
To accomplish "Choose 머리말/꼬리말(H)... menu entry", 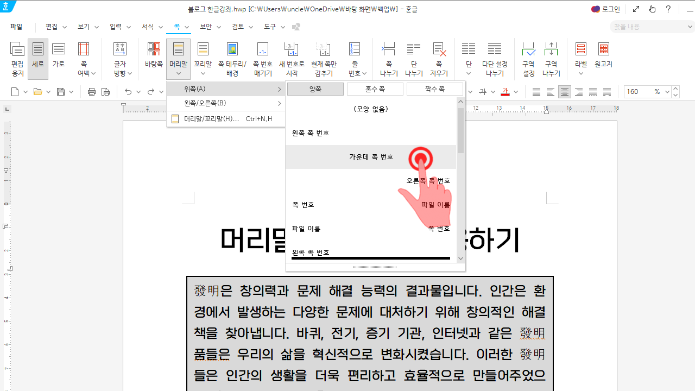I will (226, 119).
